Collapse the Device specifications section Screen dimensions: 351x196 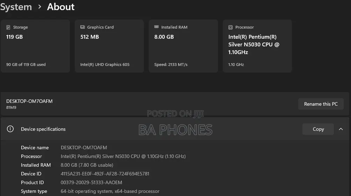click(x=341, y=129)
